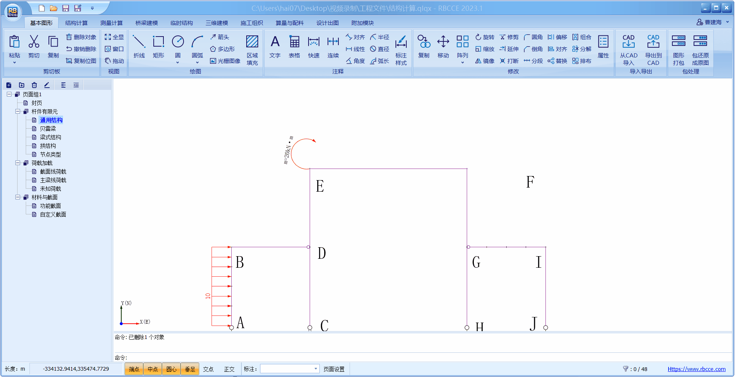Image resolution: width=735 pixels, height=377 pixels.
Task: Collapse the 杆件有限元 tree node
Action: tap(18, 111)
